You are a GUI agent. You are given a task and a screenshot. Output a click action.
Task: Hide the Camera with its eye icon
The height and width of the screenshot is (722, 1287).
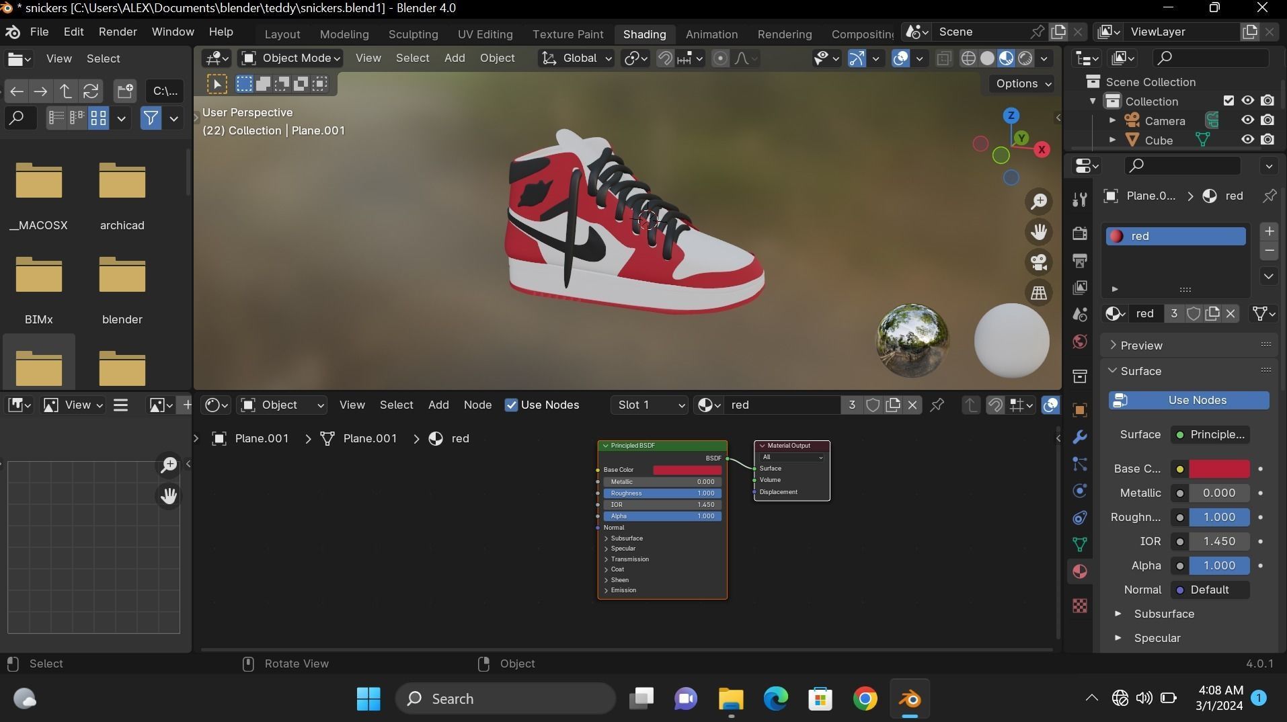coord(1247,120)
